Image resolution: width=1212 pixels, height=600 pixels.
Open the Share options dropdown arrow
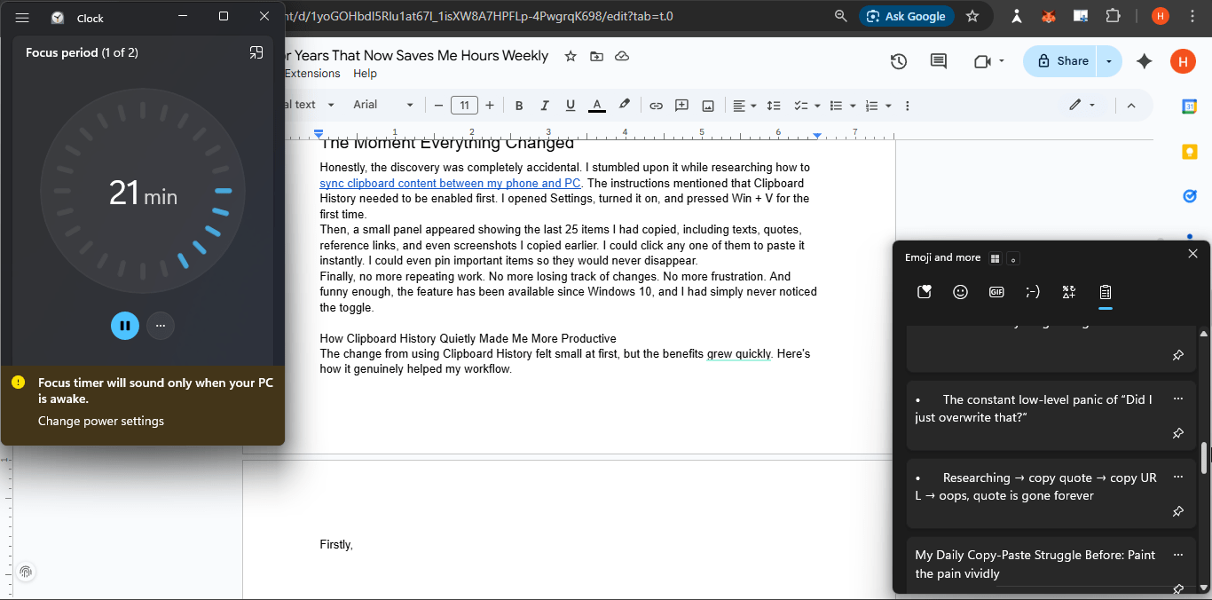point(1108,61)
